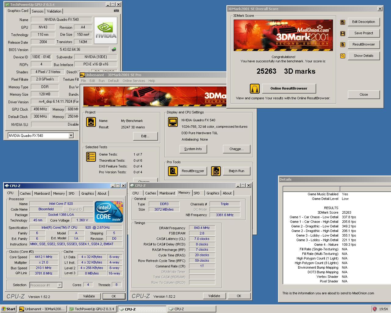The height and width of the screenshot is (313, 391).
Task: Open the SPD tab in Memory CPU-Z window
Action: pyautogui.click(x=197, y=193)
